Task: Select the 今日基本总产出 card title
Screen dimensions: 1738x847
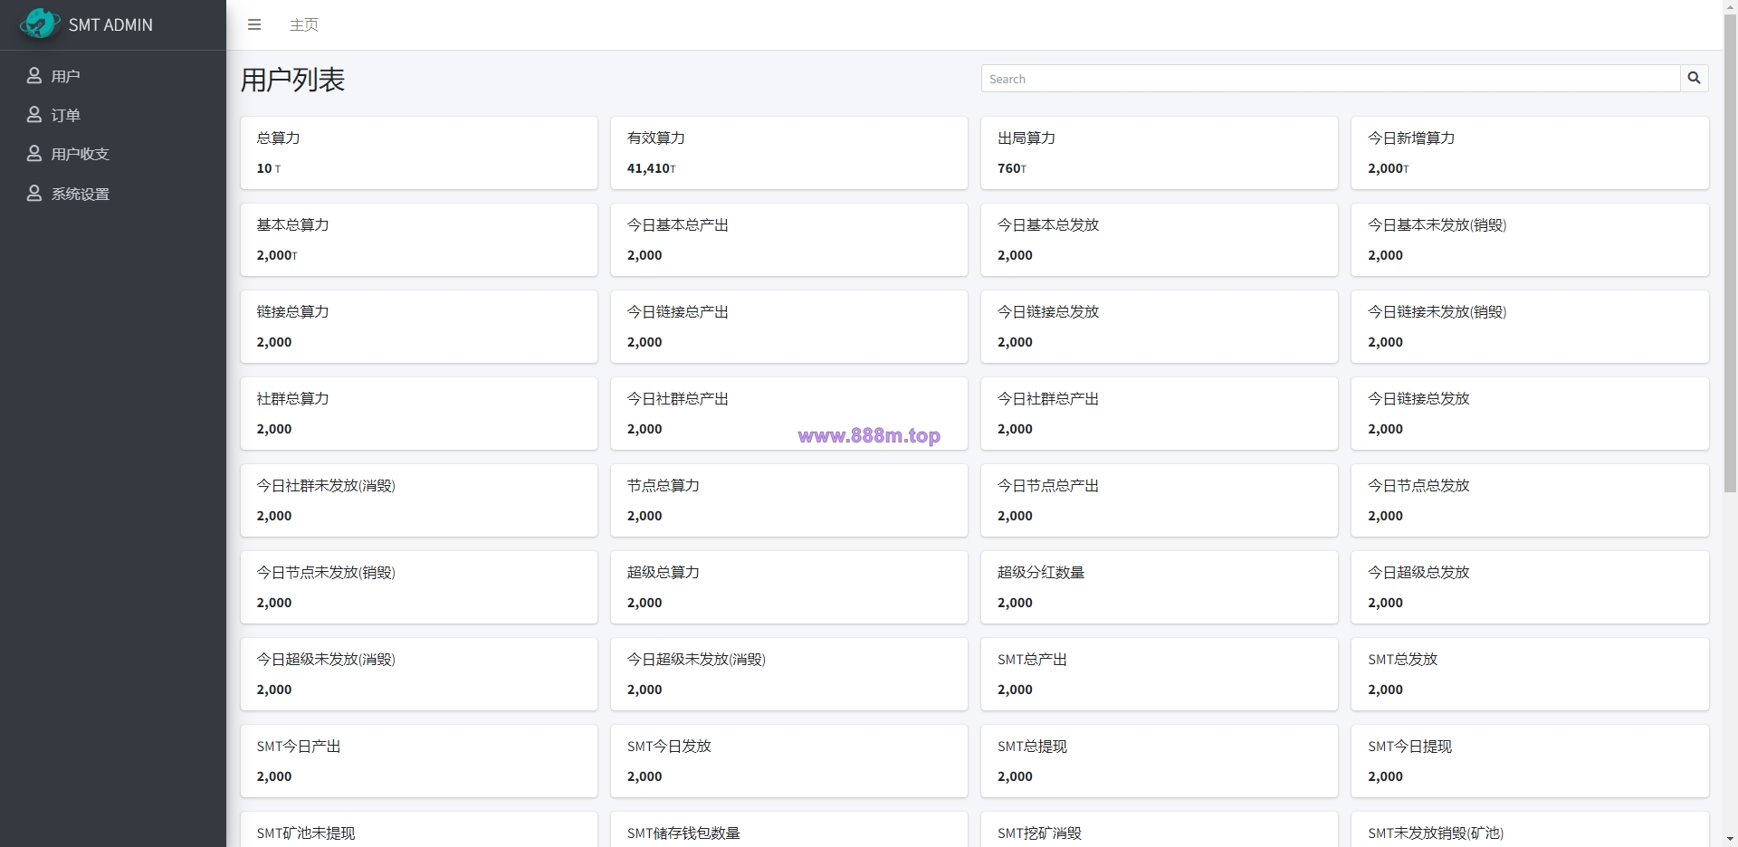Action: coord(678,225)
